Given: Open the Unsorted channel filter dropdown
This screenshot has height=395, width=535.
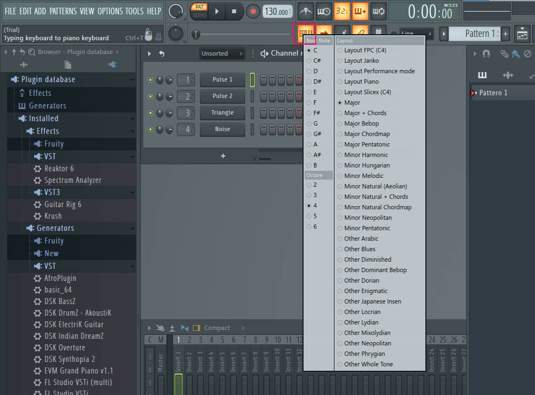Looking at the screenshot, I should (222, 53).
